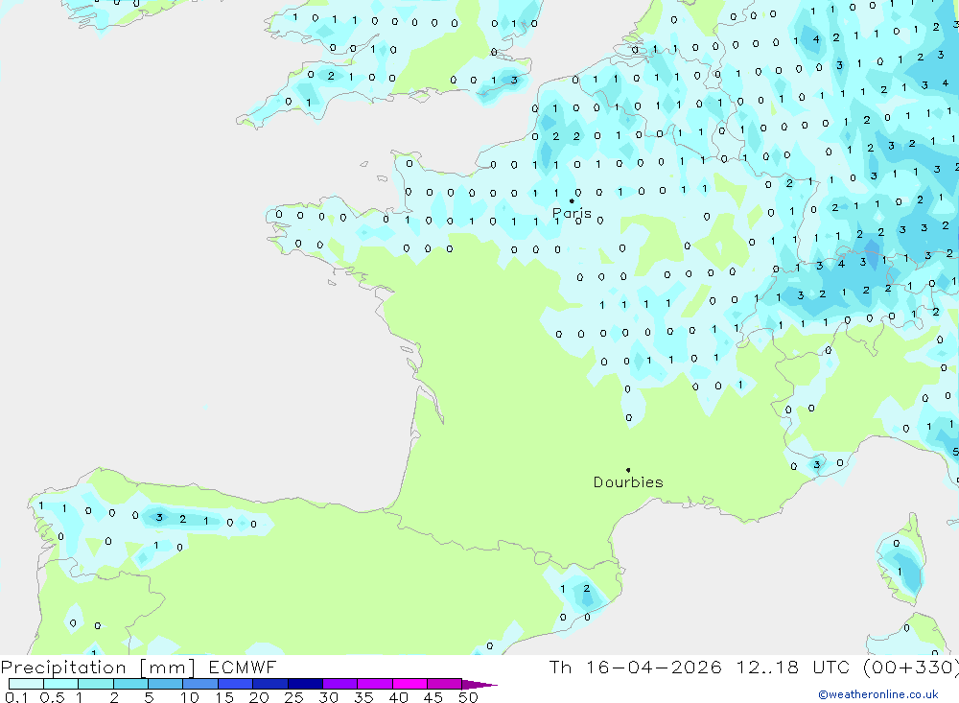Pick legend swatch between 0.1 and 0.5
Viewport: 959px width, 703px height.
[x=26, y=684]
